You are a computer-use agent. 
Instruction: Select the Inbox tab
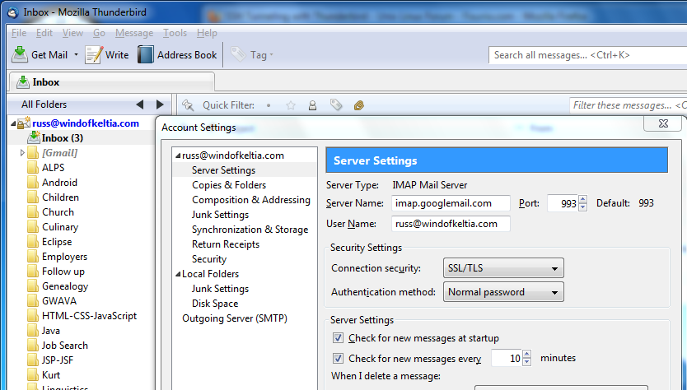tap(111, 81)
